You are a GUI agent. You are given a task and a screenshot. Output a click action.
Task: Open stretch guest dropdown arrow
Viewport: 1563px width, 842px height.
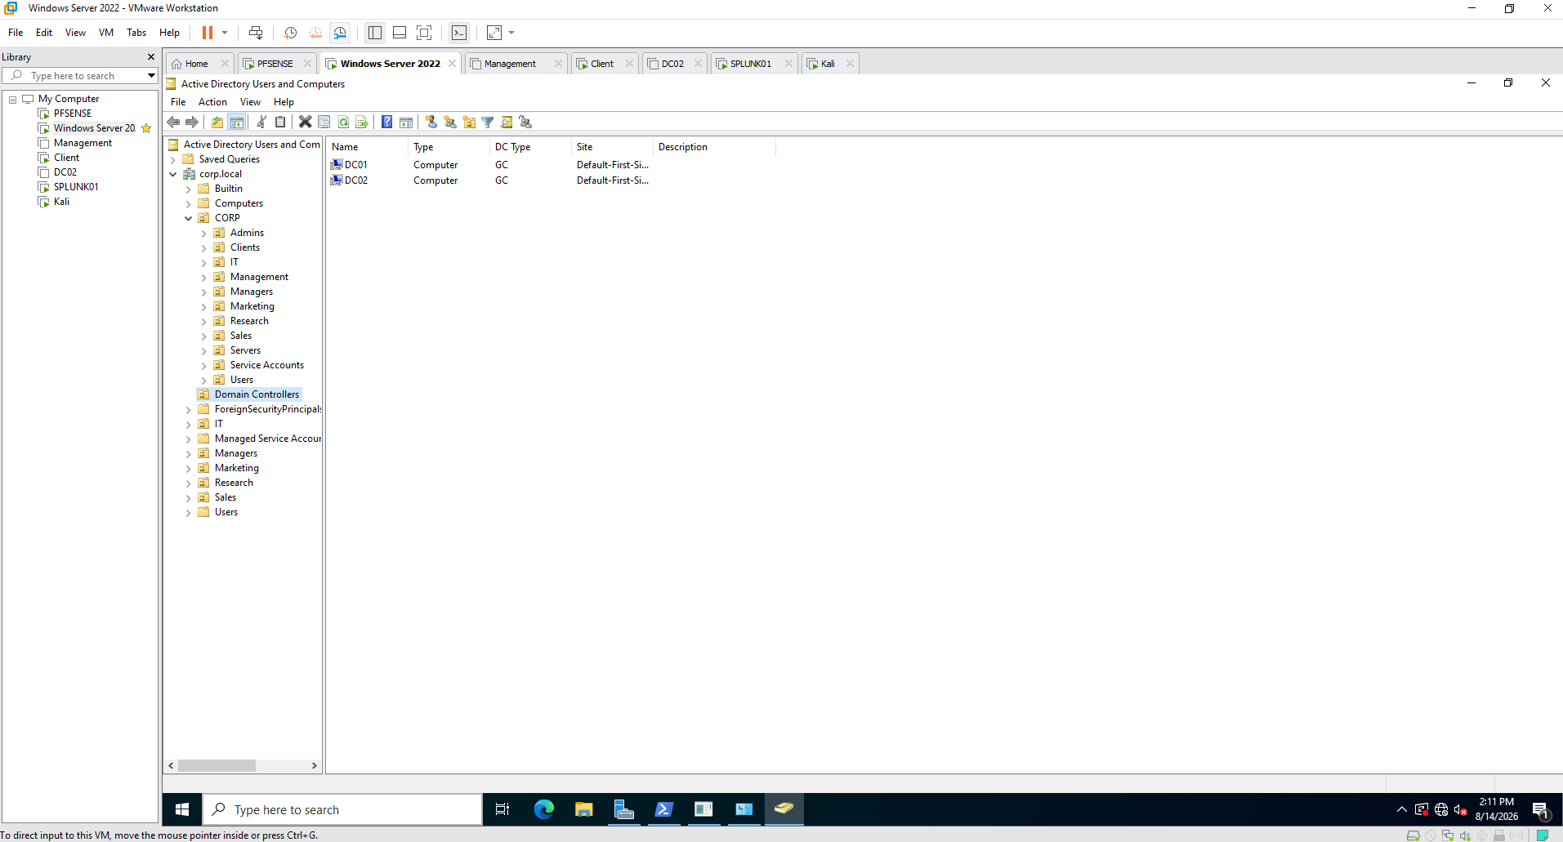511,33
